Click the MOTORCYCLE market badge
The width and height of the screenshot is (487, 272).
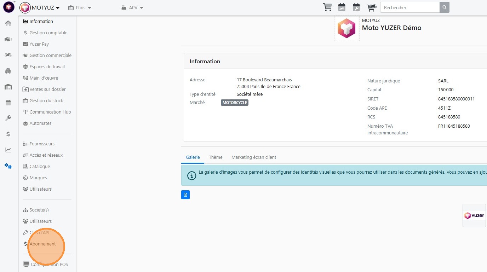click(235, 103)
